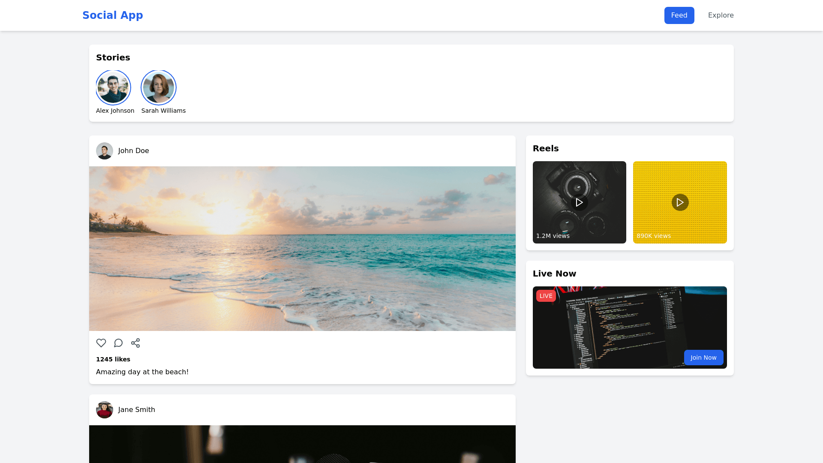The image size is (823, 463).
Task: Share the beach post
Action: click(x=135, y=343)
